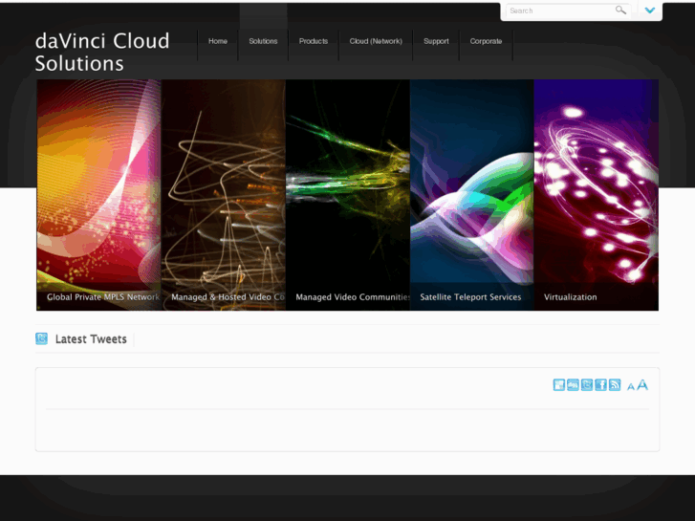
Task: Decrease text size with small A
Action: [631, 386]
